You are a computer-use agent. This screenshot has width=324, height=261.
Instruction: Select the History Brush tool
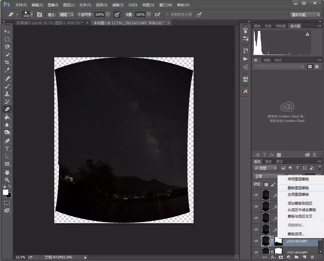click(7, 102)
